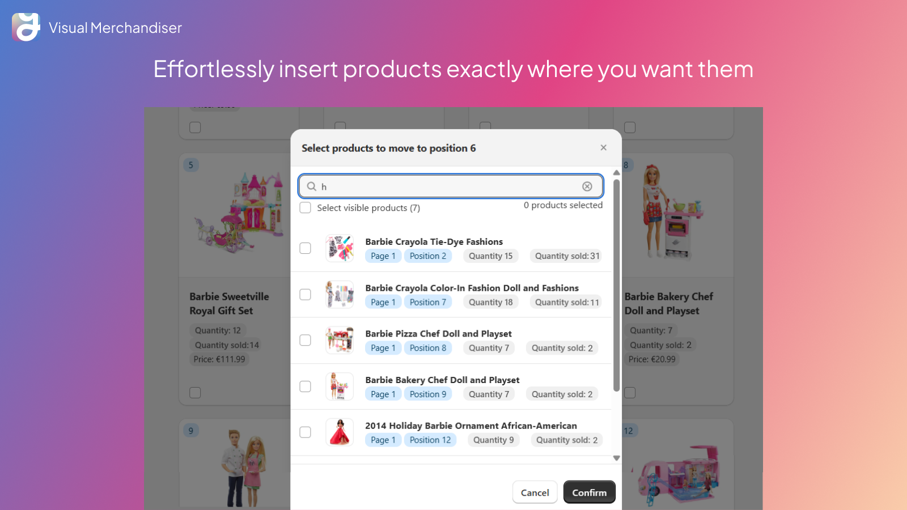The width and height of the screenshot is (907, 510).
Task: Cancel the product selection dialog
Action: click(x=535, y=492)
